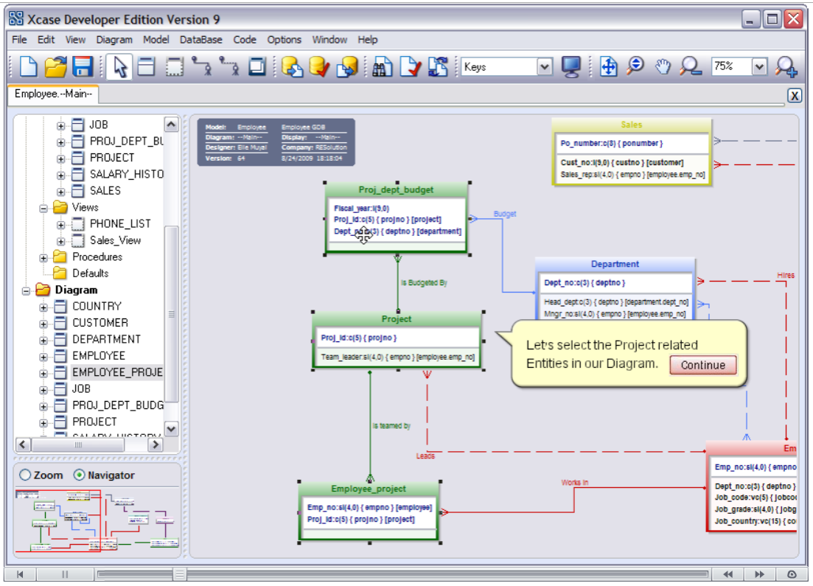Select DEPARTMENT in the Diagram tree
Image resolution: width=813 pixels, height=586 pixels.
pos(106,339)
